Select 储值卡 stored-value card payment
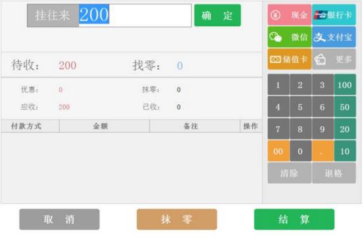 289,59
